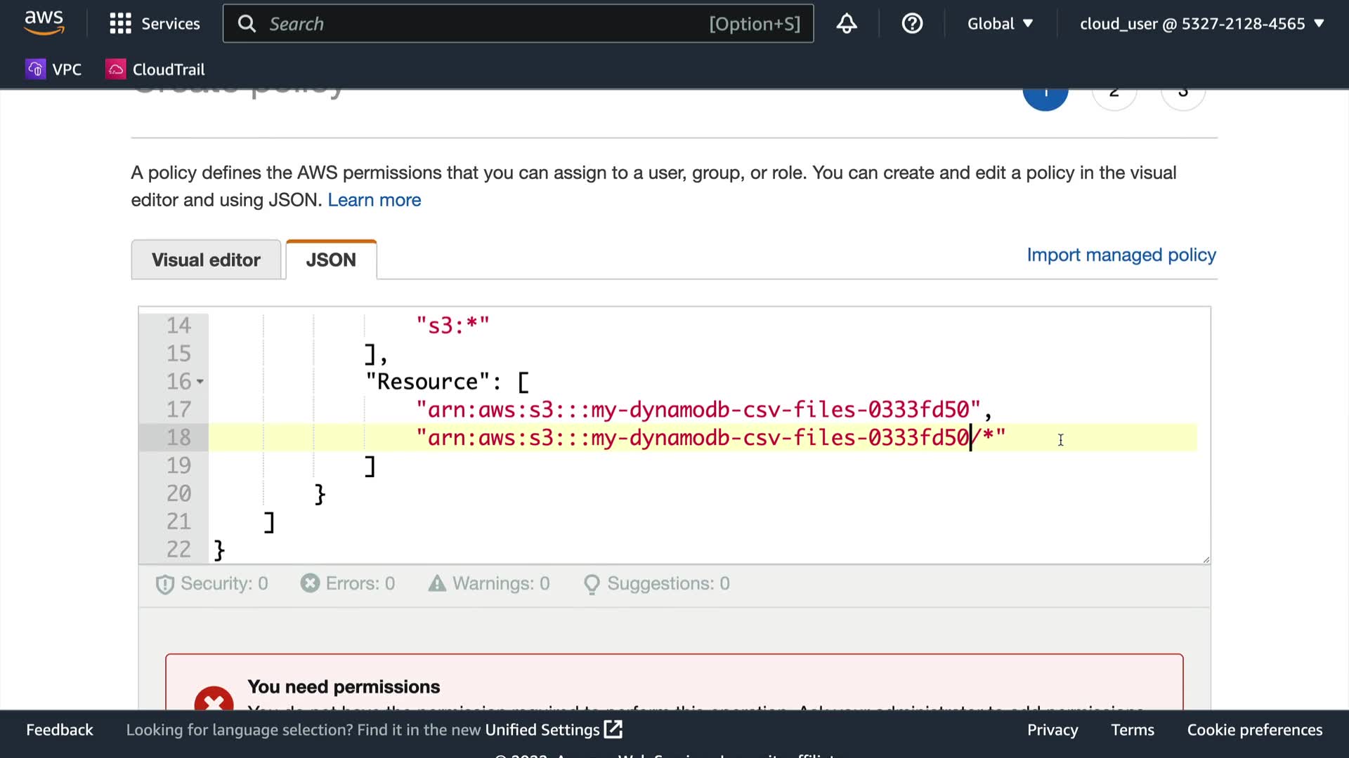Click the Errors count icon
The image size is (1349, 758).
[310, 583]
